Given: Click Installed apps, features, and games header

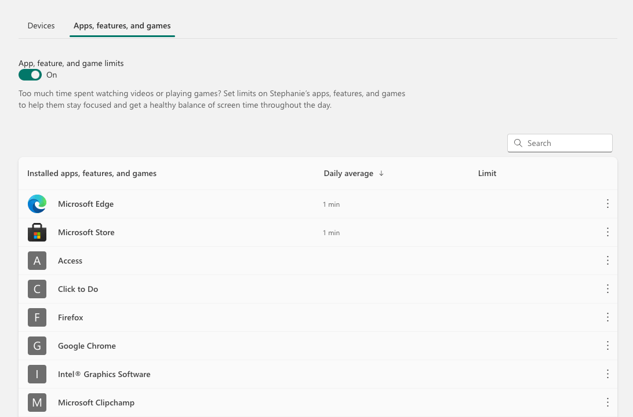Looking at the screenshot, I should coord(92,173).
